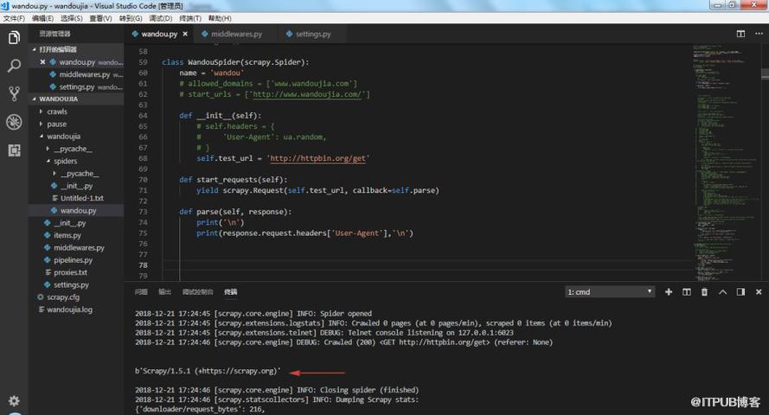Screen dimensions: 769x415
Task: Open the Explorer view in activity bar
Action: [x=14, y=38]
